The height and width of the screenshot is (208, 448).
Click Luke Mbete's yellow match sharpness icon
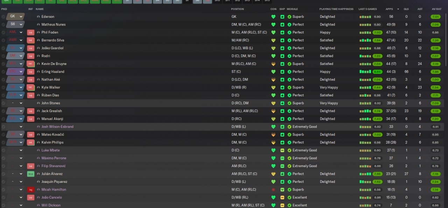282,150
